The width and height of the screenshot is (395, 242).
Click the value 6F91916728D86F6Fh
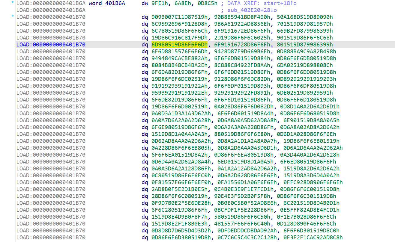click(x=242, y=45)
